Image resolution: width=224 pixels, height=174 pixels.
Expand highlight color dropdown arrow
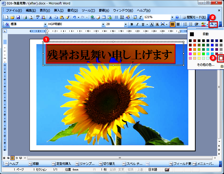[207, 24]
